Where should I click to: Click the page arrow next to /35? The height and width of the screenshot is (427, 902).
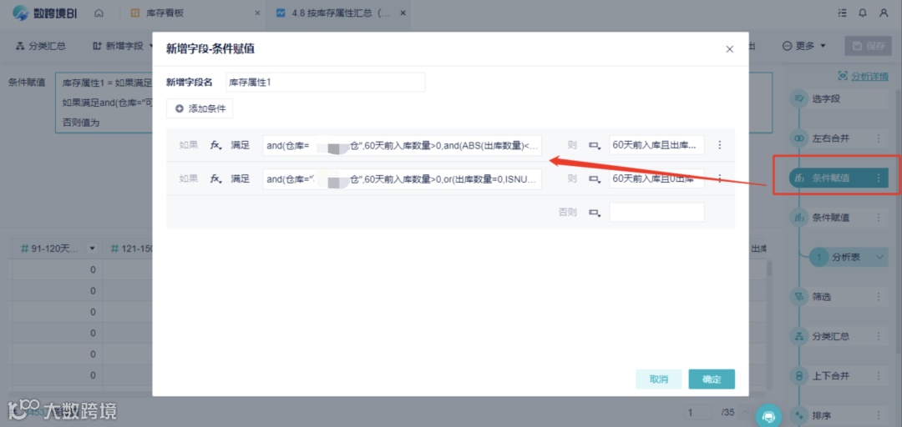(x=746, y=413)
